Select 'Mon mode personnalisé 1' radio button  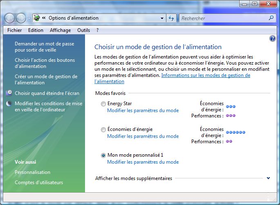(x=103, y=155)
